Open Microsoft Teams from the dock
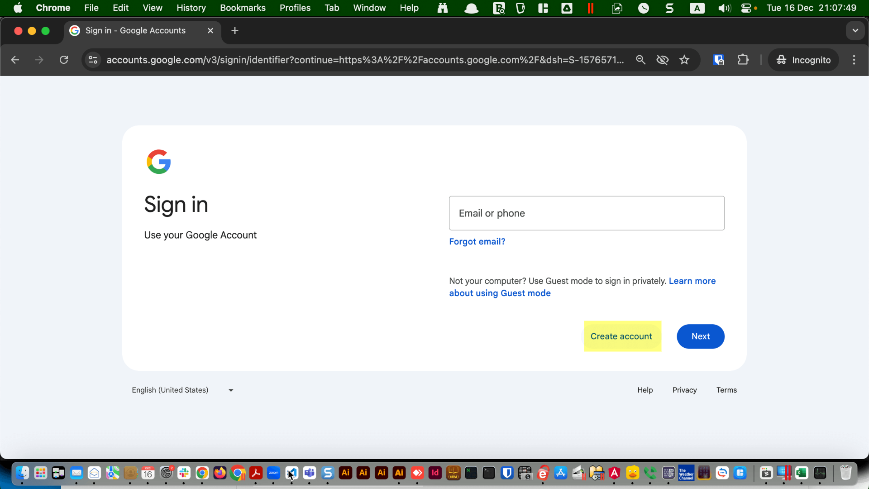Viewport: 869px width, 489px height. pyautogui.click(x=310, y=473)
